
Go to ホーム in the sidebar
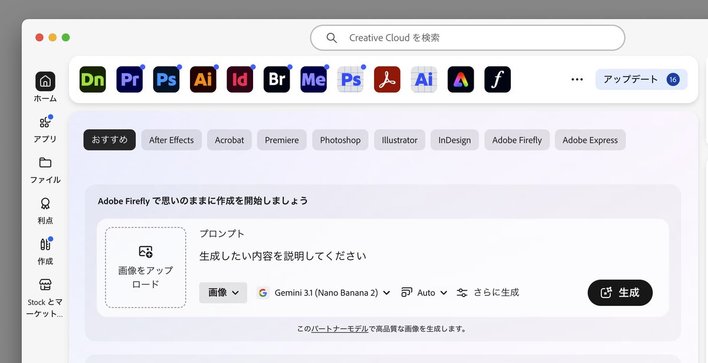coord(45,87)
